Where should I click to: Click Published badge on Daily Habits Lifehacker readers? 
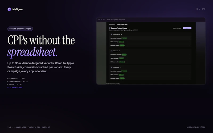coord(122,62)
